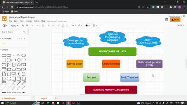Viewport: 187px width, 105px height.
Task: Open the comments speech bubble icon
Action: point(167,20)
